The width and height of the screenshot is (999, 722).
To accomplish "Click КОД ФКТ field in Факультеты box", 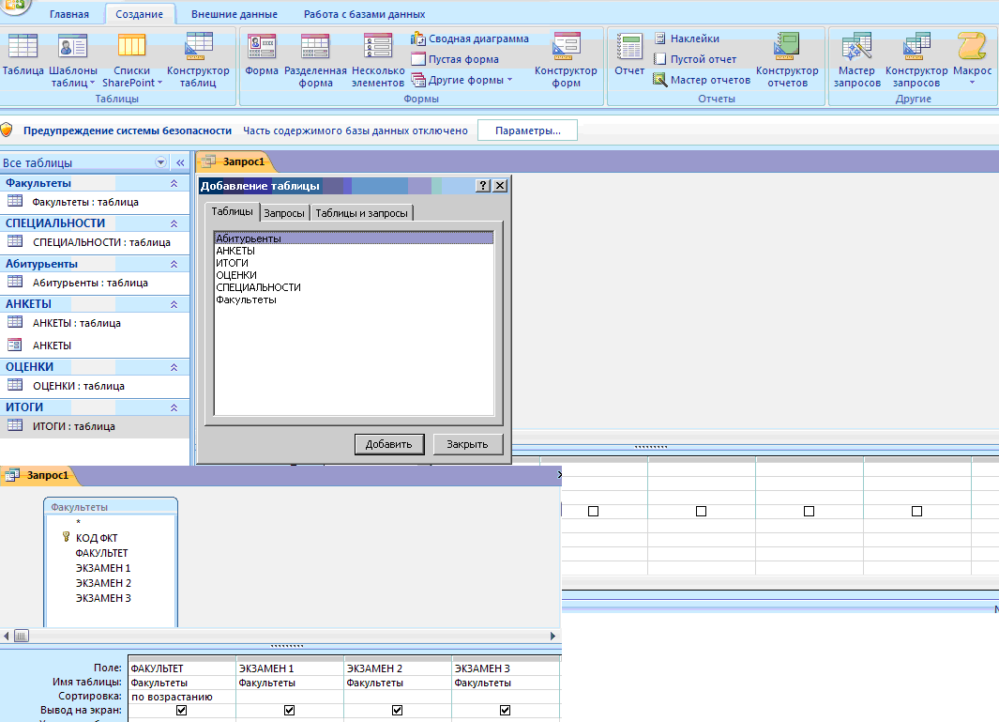I will [x=97, y=538].
